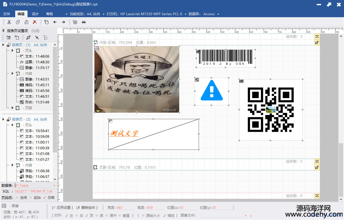Click the red X delete icon in the toolbar
344x220 pixels.
[35, 22]
